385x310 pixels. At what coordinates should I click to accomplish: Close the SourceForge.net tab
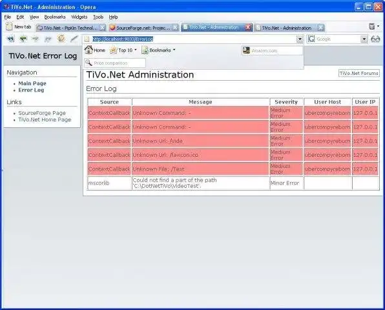point(175,28)
